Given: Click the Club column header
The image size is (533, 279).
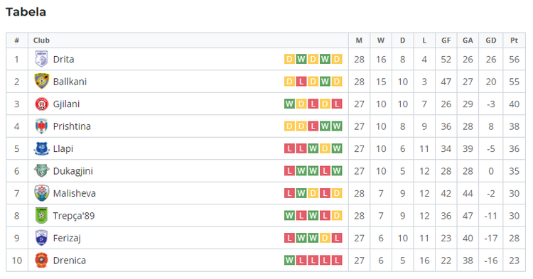Looking at the screenshot, I should [41, 40].
